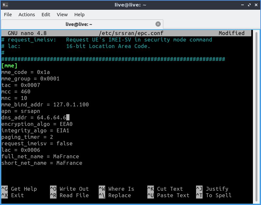Open the View menu
The width and height of the screenshot is (261, 205).
coord(62,15)
